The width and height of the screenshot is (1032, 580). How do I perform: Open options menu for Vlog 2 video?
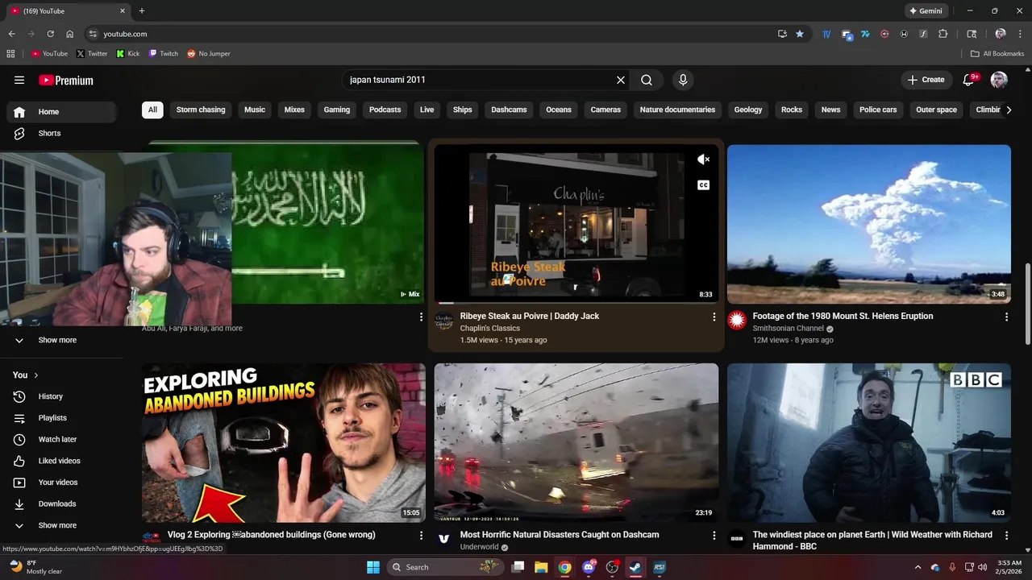(x=421, y=536)
